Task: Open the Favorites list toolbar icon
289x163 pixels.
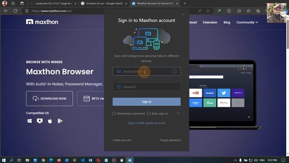Action: coord(248,11)
